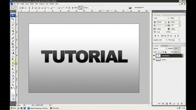Hide Layer 1 using its eye icon
Viewport: 196px width, 110px height.
[154, 60]
